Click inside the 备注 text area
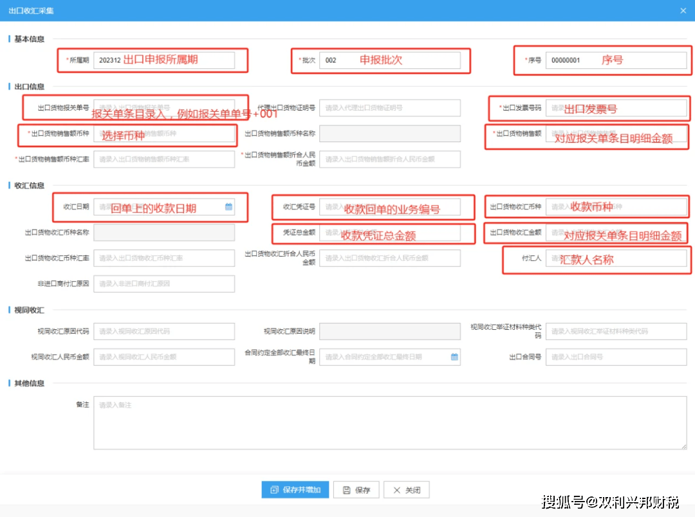 (x=389, y=422)
